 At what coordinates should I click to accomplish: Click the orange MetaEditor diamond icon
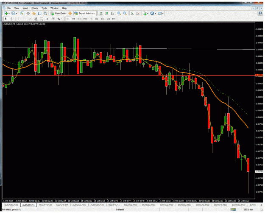pyautogui.click(x=70, y=13)
